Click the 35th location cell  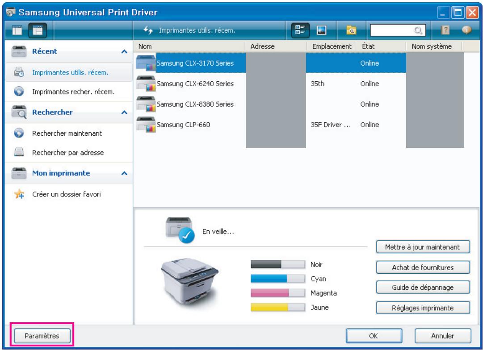(317, 84)
